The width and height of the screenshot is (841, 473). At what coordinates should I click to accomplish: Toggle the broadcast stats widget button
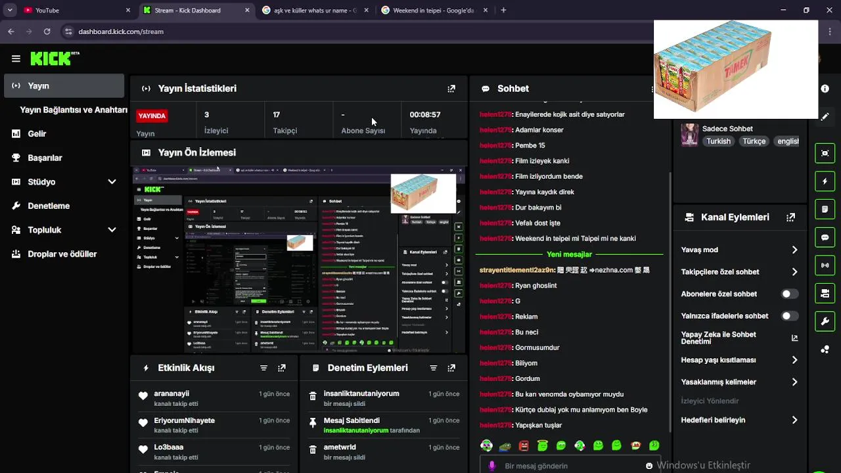coord(825,265)
